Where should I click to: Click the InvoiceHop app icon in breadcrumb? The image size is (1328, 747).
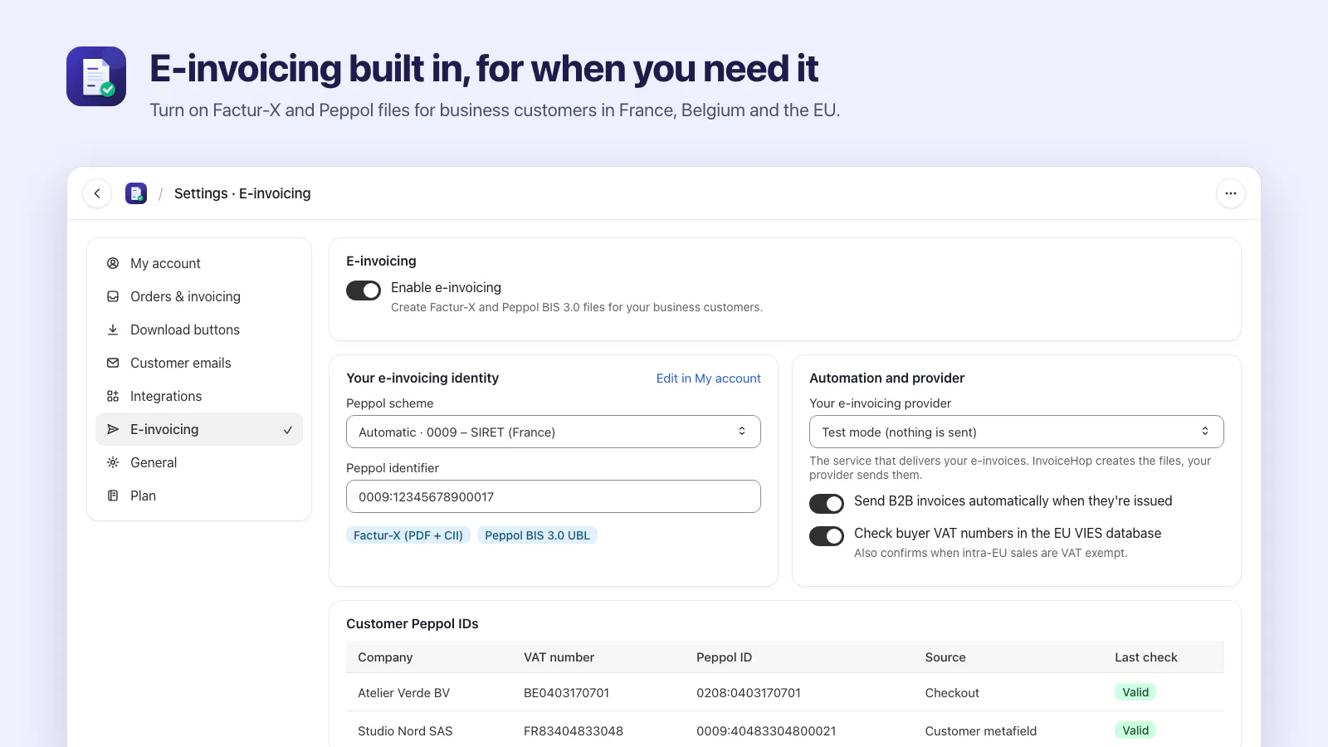coord(136,193)
